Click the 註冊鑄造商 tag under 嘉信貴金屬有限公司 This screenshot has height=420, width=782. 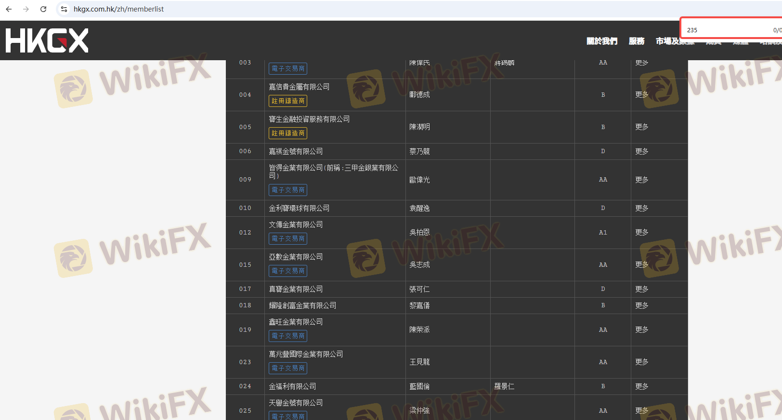click(288, 101)
